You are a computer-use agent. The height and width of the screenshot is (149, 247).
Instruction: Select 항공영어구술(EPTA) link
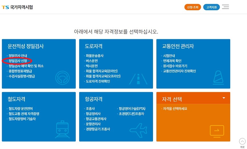pyautogui.click(x=132, y=109)
